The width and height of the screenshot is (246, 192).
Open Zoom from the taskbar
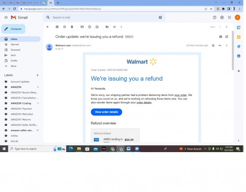click(137, 149)
